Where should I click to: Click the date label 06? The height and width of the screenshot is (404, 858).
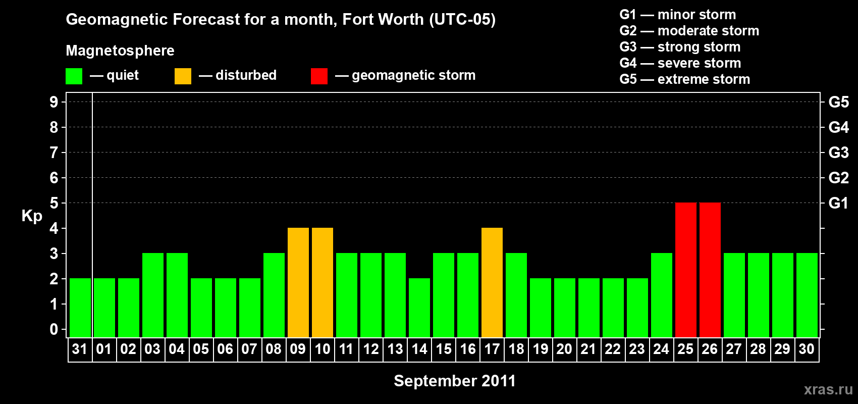point(225,349)
